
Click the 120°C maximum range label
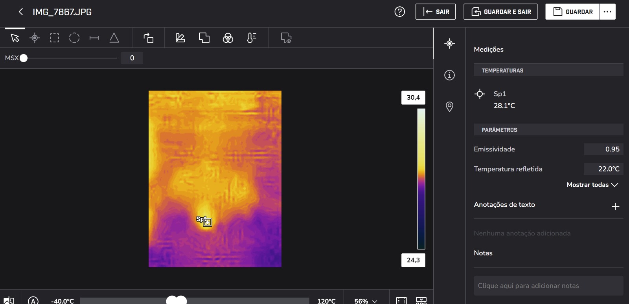[326, 301]
